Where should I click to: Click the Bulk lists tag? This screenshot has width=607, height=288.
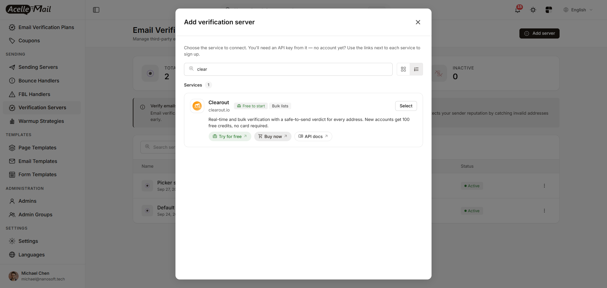click(x=280, y=106)
